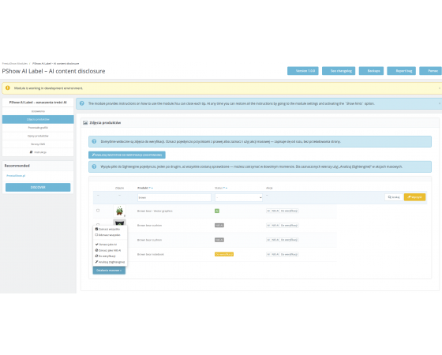Click the orange warning icon in the banner

coord(8,88)
